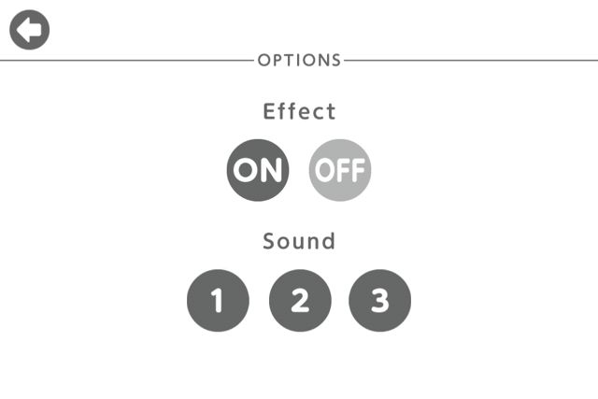The height and width of the screenshot is (399, 598).
Task: Click the Sound section label
Action: pos(299,241)
